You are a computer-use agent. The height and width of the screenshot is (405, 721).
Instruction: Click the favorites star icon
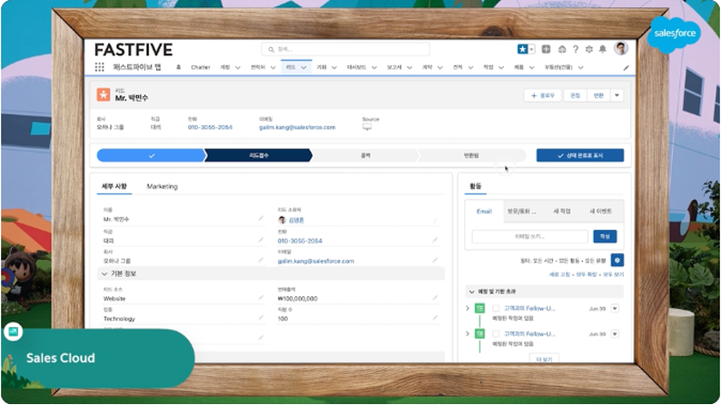tap(523, 49)
